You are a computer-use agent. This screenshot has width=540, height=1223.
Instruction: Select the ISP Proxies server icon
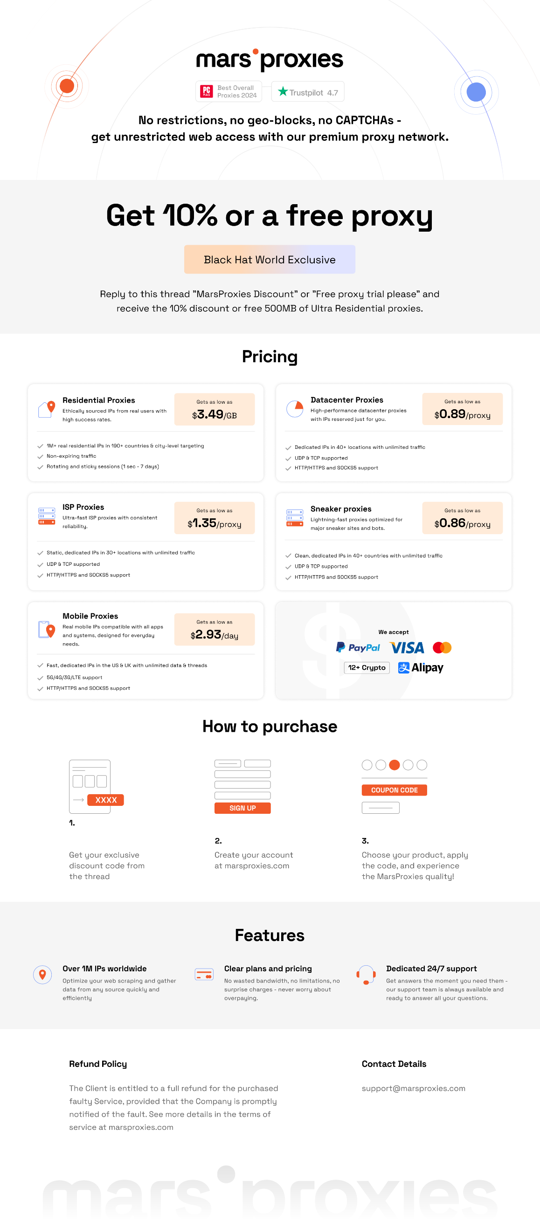(x=47, y=515)
